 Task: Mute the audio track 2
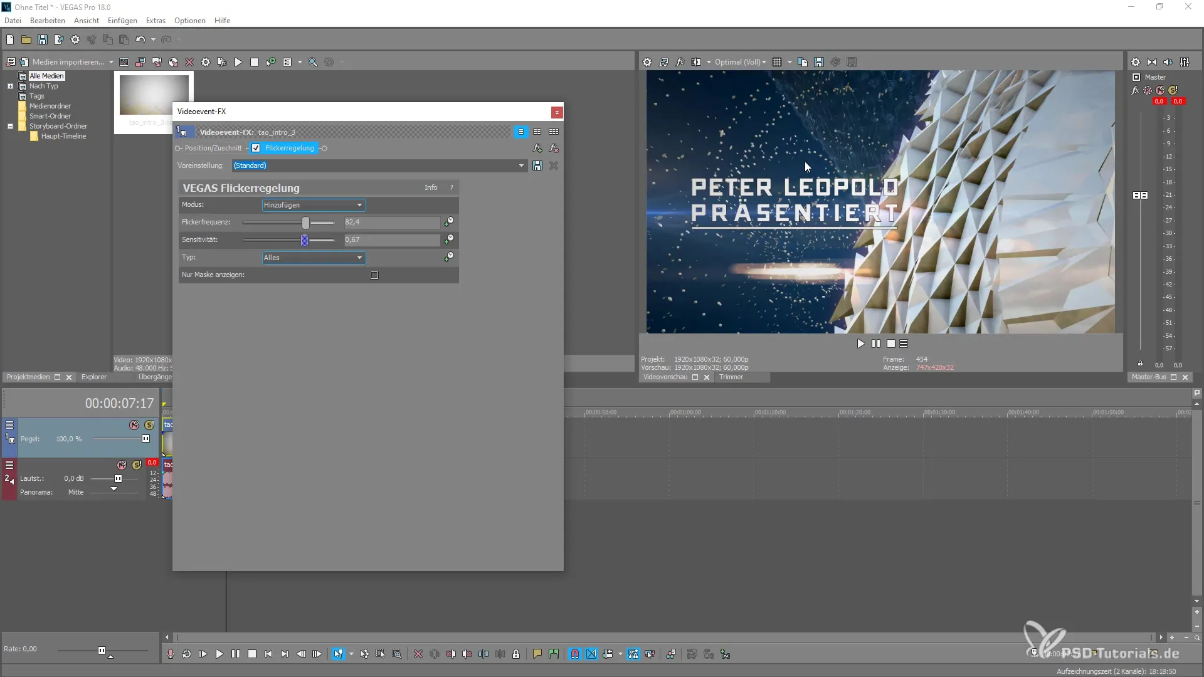(x=122, y=465)
